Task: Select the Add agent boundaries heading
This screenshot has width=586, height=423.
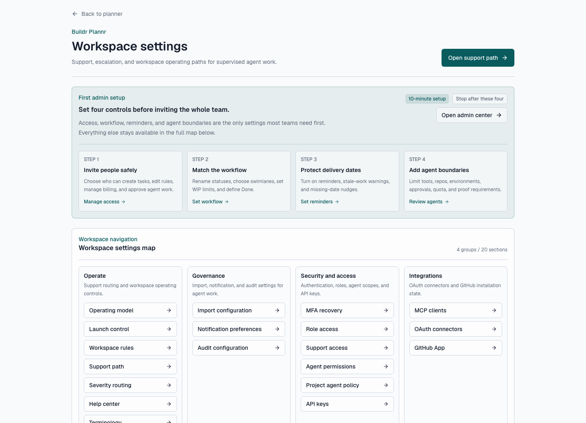Action: (439, 170)
